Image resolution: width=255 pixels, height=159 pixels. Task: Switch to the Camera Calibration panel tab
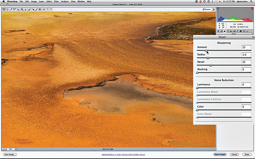(x=241, y=31)
